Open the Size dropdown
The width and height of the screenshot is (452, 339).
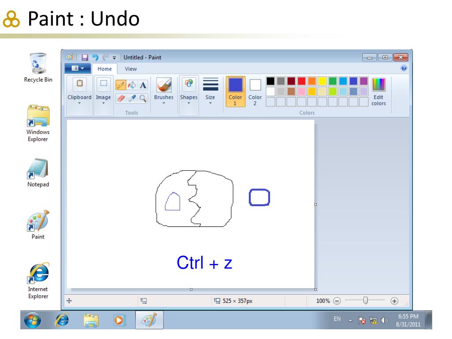point(210,91)
